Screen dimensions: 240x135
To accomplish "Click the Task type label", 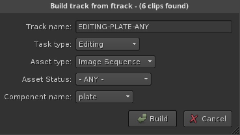I will [x=52, y=44].
